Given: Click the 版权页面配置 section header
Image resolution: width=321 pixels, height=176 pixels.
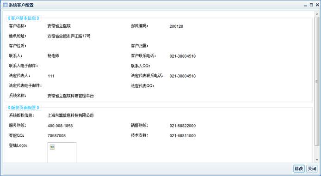Looking at the screenshot, I should pos(23,108).
